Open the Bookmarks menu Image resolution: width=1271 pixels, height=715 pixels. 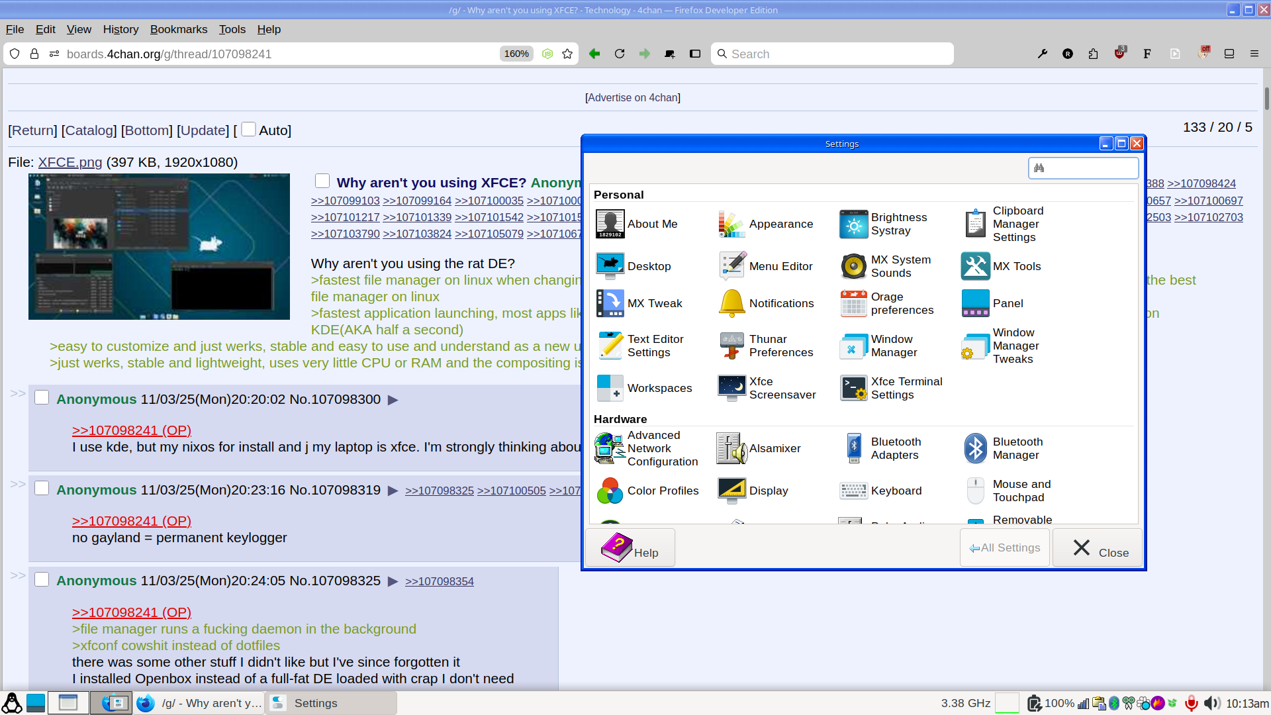click(178, 29)
